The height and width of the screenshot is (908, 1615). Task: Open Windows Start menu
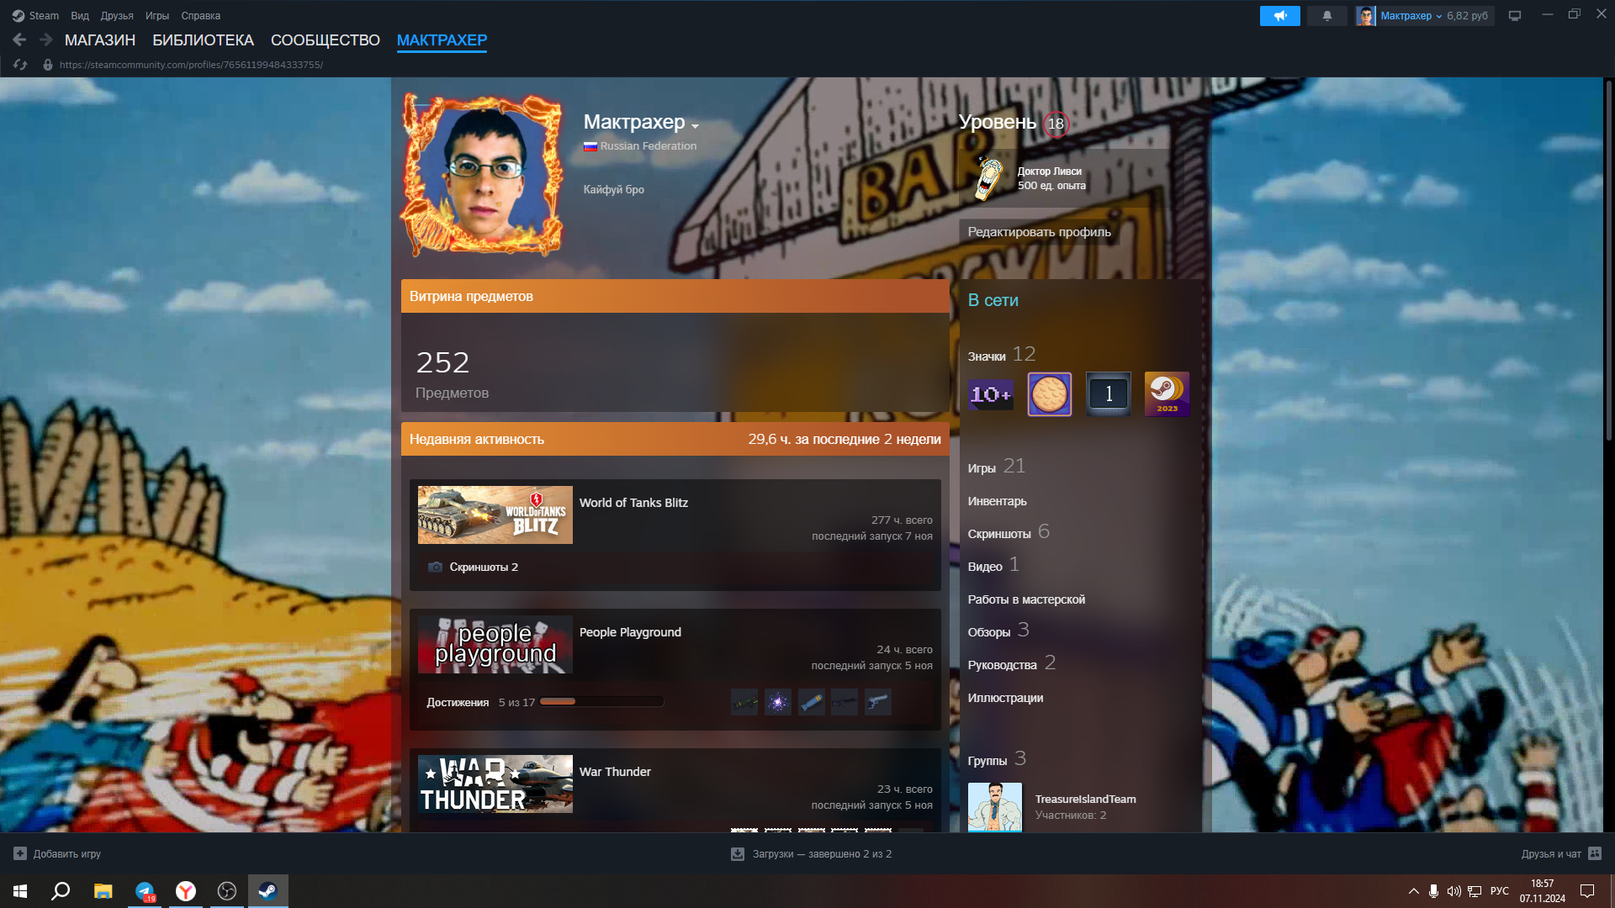coord(20,891)
